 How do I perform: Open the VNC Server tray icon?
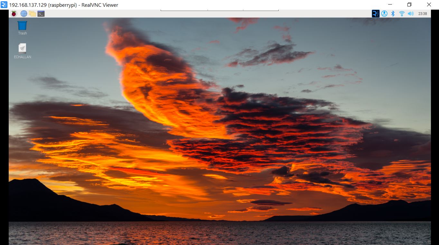[x=376, y=14]
